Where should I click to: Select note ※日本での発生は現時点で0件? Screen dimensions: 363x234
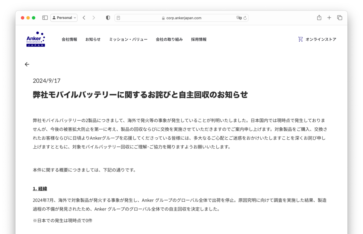63,220
